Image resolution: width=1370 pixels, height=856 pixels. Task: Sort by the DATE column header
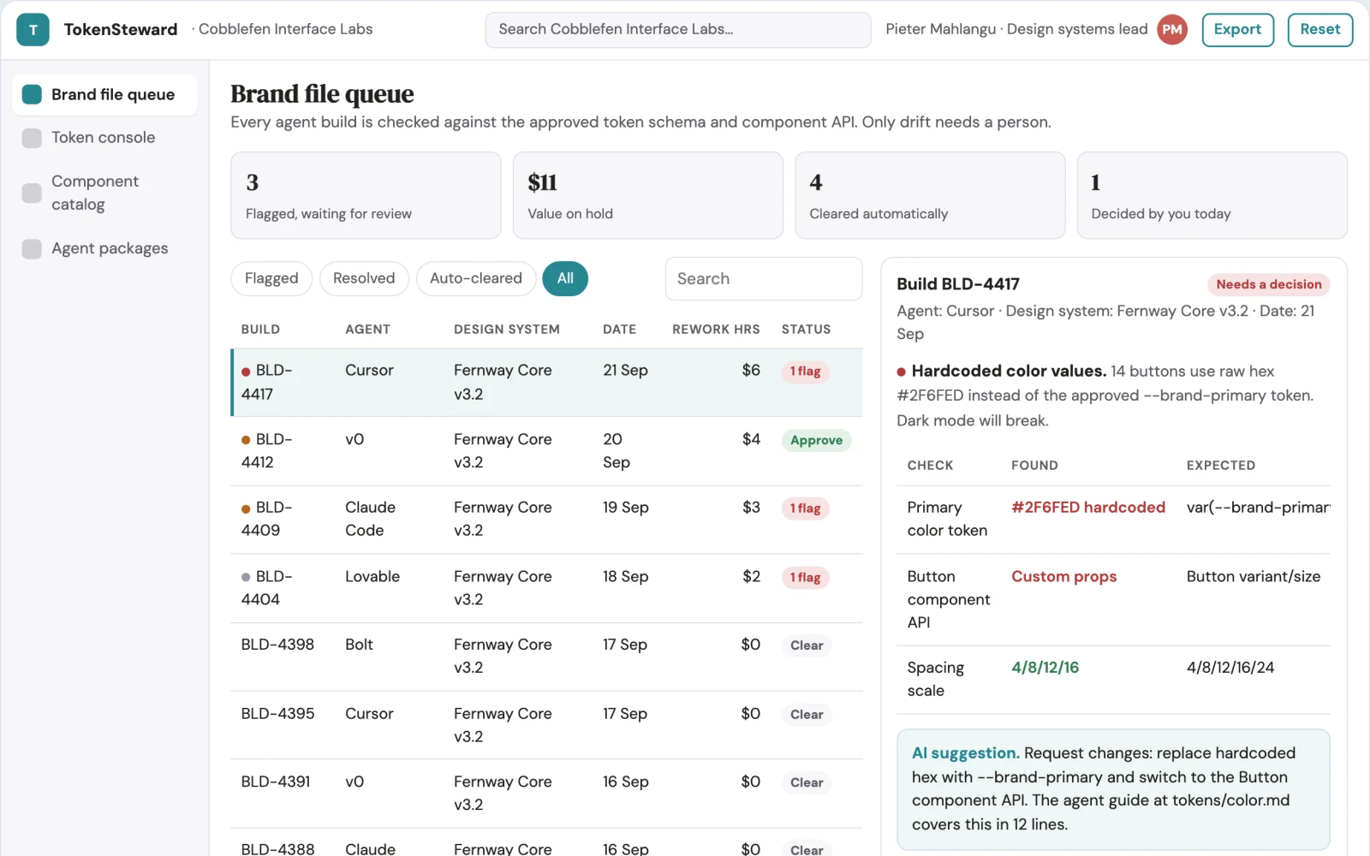tap(619, 330)
